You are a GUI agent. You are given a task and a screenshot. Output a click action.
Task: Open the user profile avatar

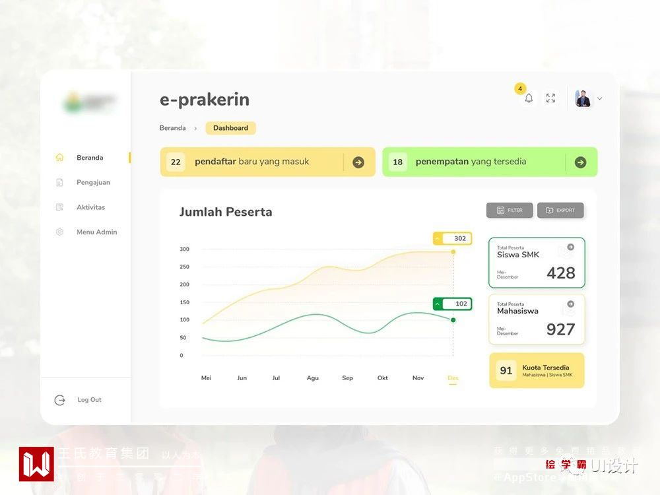tap(583, 98)
